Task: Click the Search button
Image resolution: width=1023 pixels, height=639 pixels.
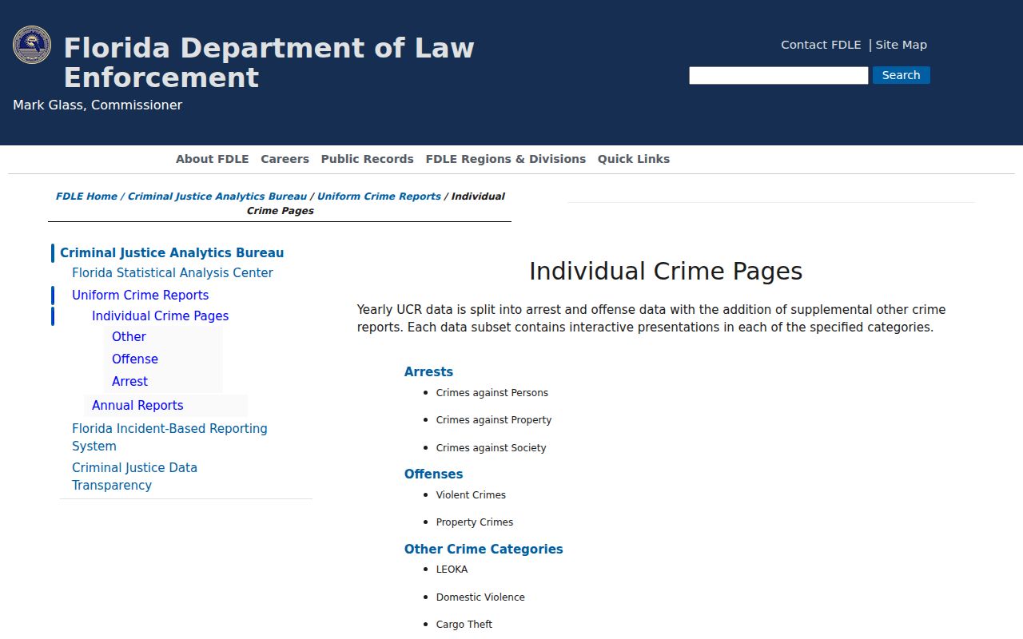Action: tap(901, 75)
